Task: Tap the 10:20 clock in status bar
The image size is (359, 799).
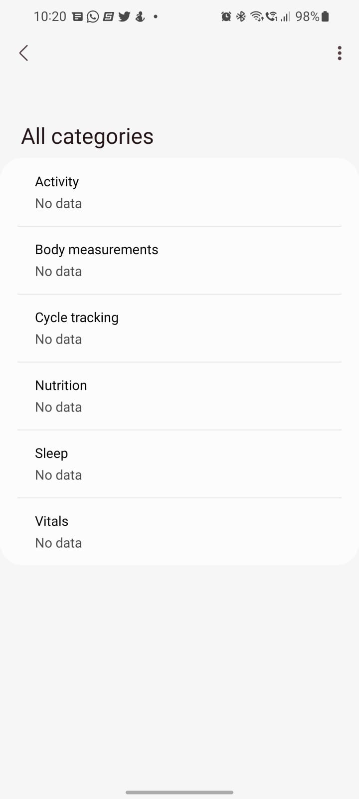Action: [x=50, y=16]
